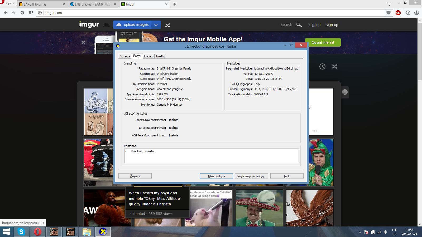The width and height of the screenshot is (422, 237).
Task: Click the Imgur random shuffle icon
Action: [x=167, y=25]
